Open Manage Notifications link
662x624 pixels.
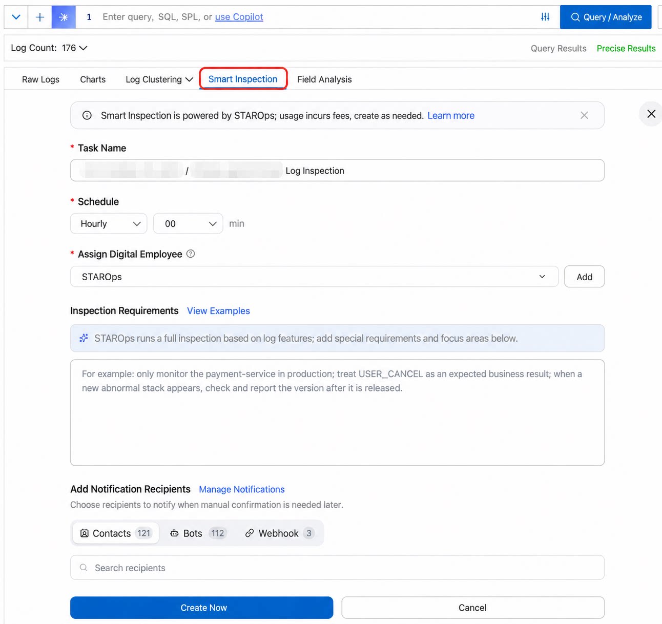pyautogui.click(x=242, y=489)
